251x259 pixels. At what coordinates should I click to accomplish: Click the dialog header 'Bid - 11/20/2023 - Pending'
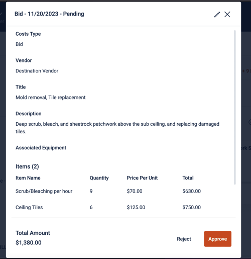coord(49,14)
